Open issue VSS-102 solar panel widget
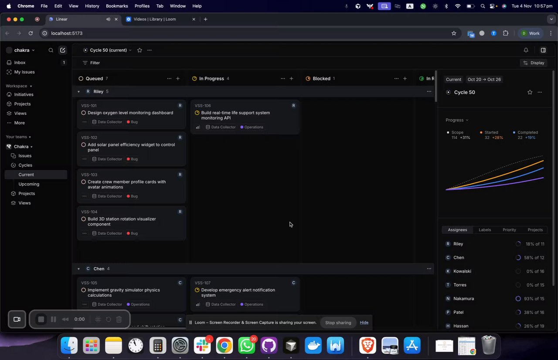 point(131,149)
